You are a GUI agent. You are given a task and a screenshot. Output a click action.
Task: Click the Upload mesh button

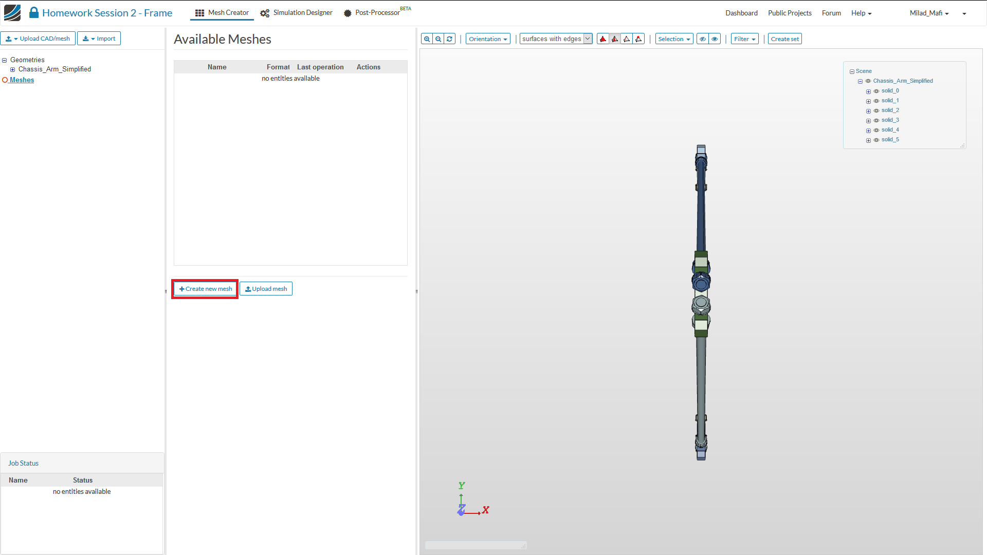pyautogui.click(x=266, y=289)
